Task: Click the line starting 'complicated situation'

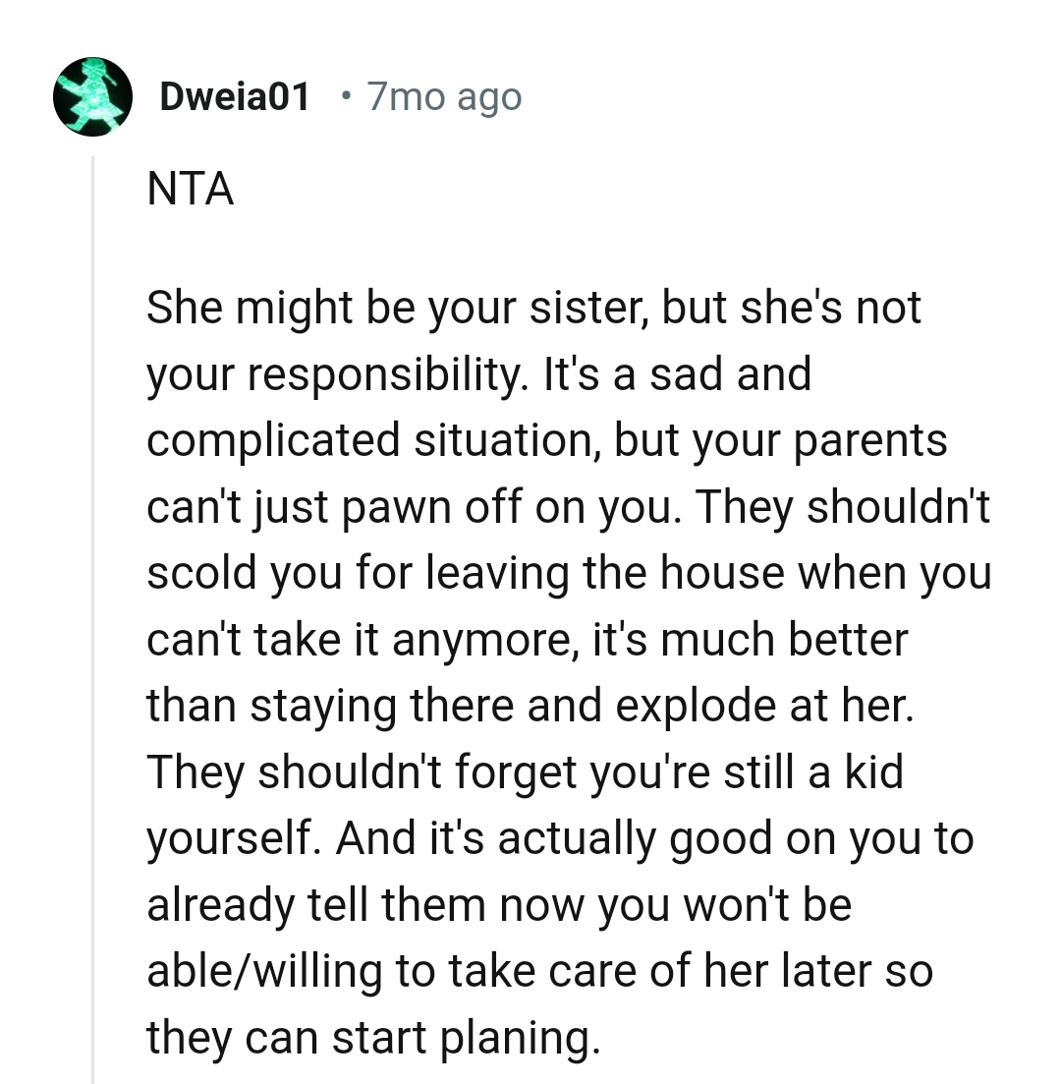Action: click(546, 440)
